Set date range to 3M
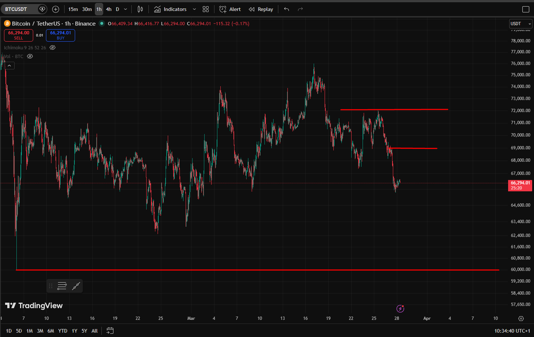This screenshot has width=534, height=337. click(40, 331)
